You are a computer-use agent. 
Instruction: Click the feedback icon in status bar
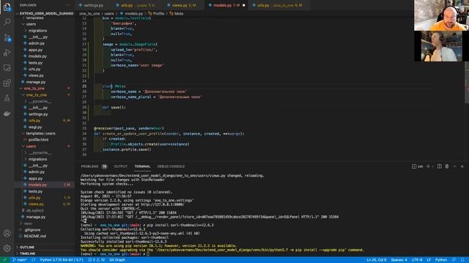point(454,260)
